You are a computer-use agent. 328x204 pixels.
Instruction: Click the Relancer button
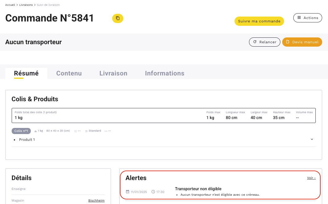[x=264, y=42]
